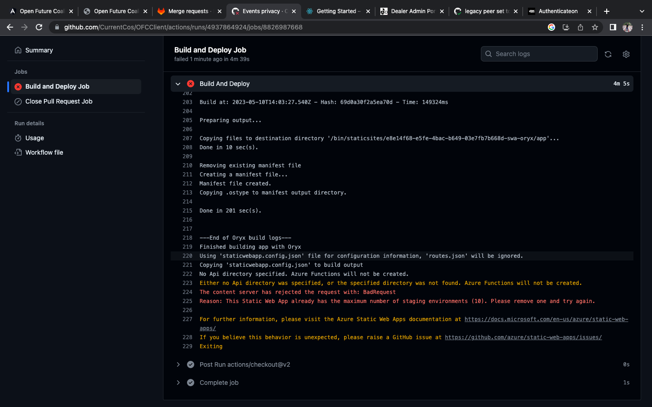Open the Summary page in sidebar

(x=39, y=50)
